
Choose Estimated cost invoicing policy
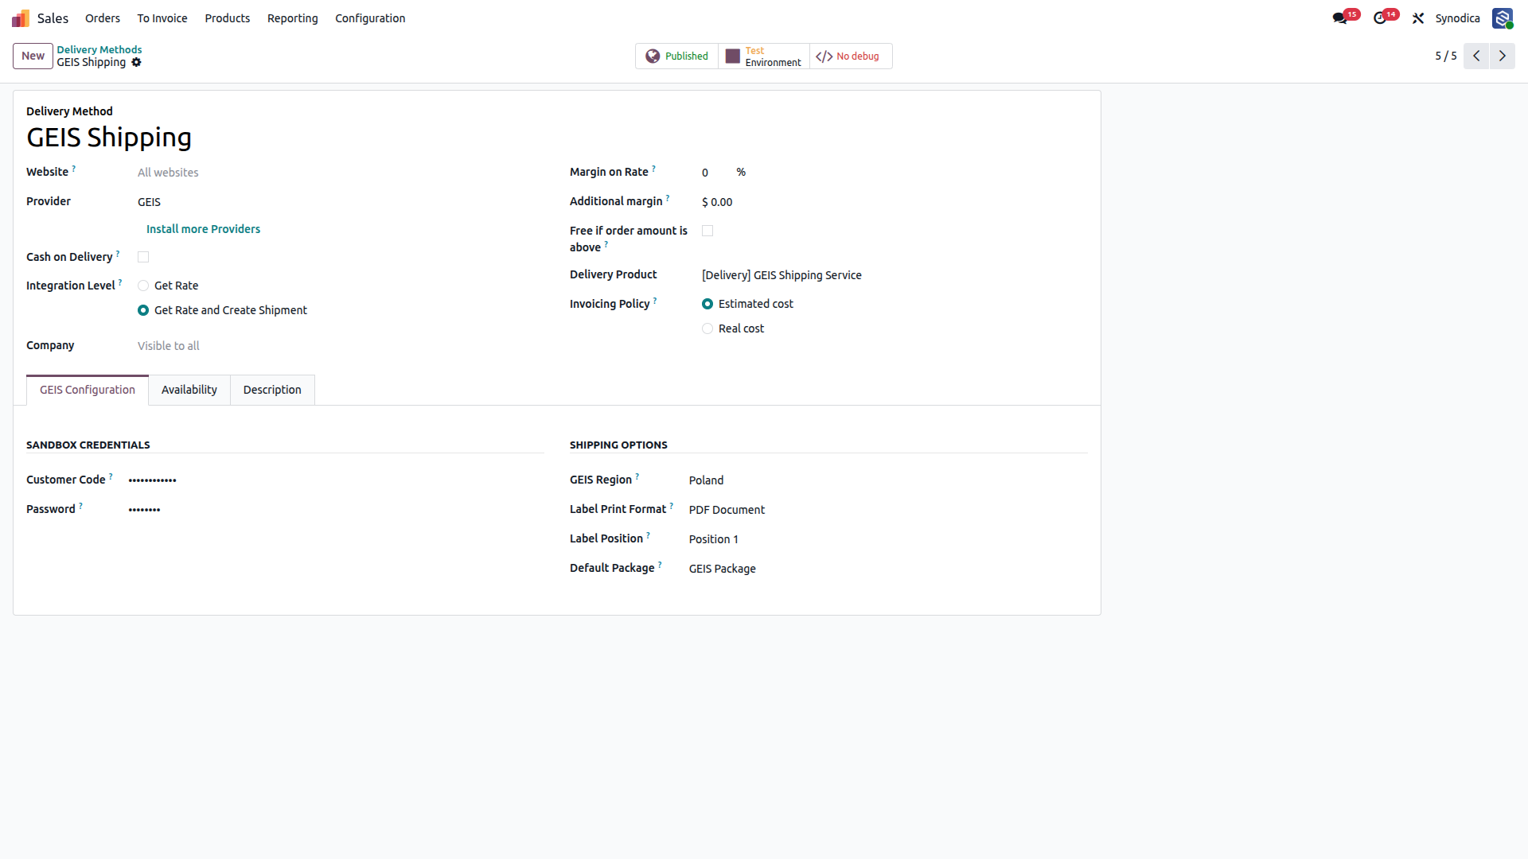707,304
